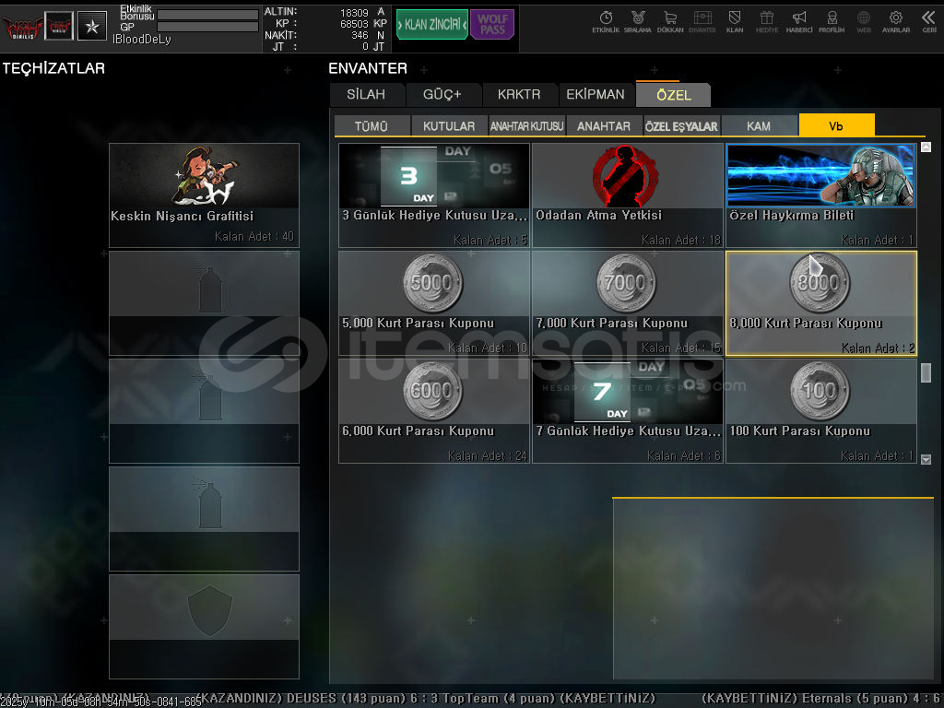
Task: Select equipped Keskin Nişancı Grafitisi slot
Action: tap(204, 195)
